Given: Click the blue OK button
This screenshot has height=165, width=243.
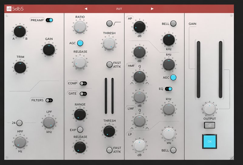Looking at the screenshot, I should click(210, 141).
